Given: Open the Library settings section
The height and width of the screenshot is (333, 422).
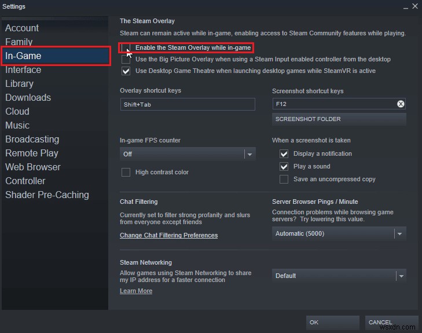Looking at the screenshot, I should (19, 84).
